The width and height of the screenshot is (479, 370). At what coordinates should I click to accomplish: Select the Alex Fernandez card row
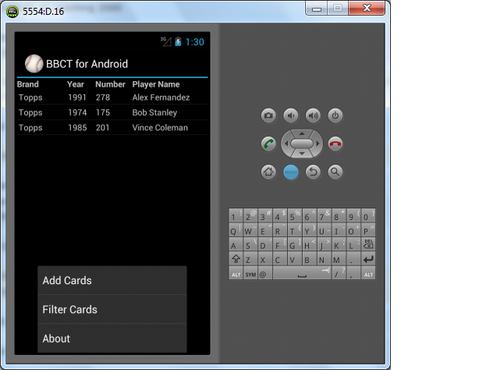[112, 98]
